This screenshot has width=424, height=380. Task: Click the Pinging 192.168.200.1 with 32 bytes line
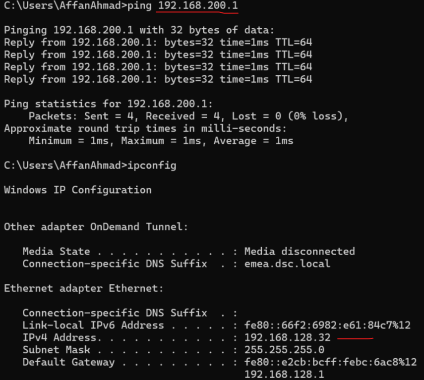pyautogui.click(x=139, y=30)
